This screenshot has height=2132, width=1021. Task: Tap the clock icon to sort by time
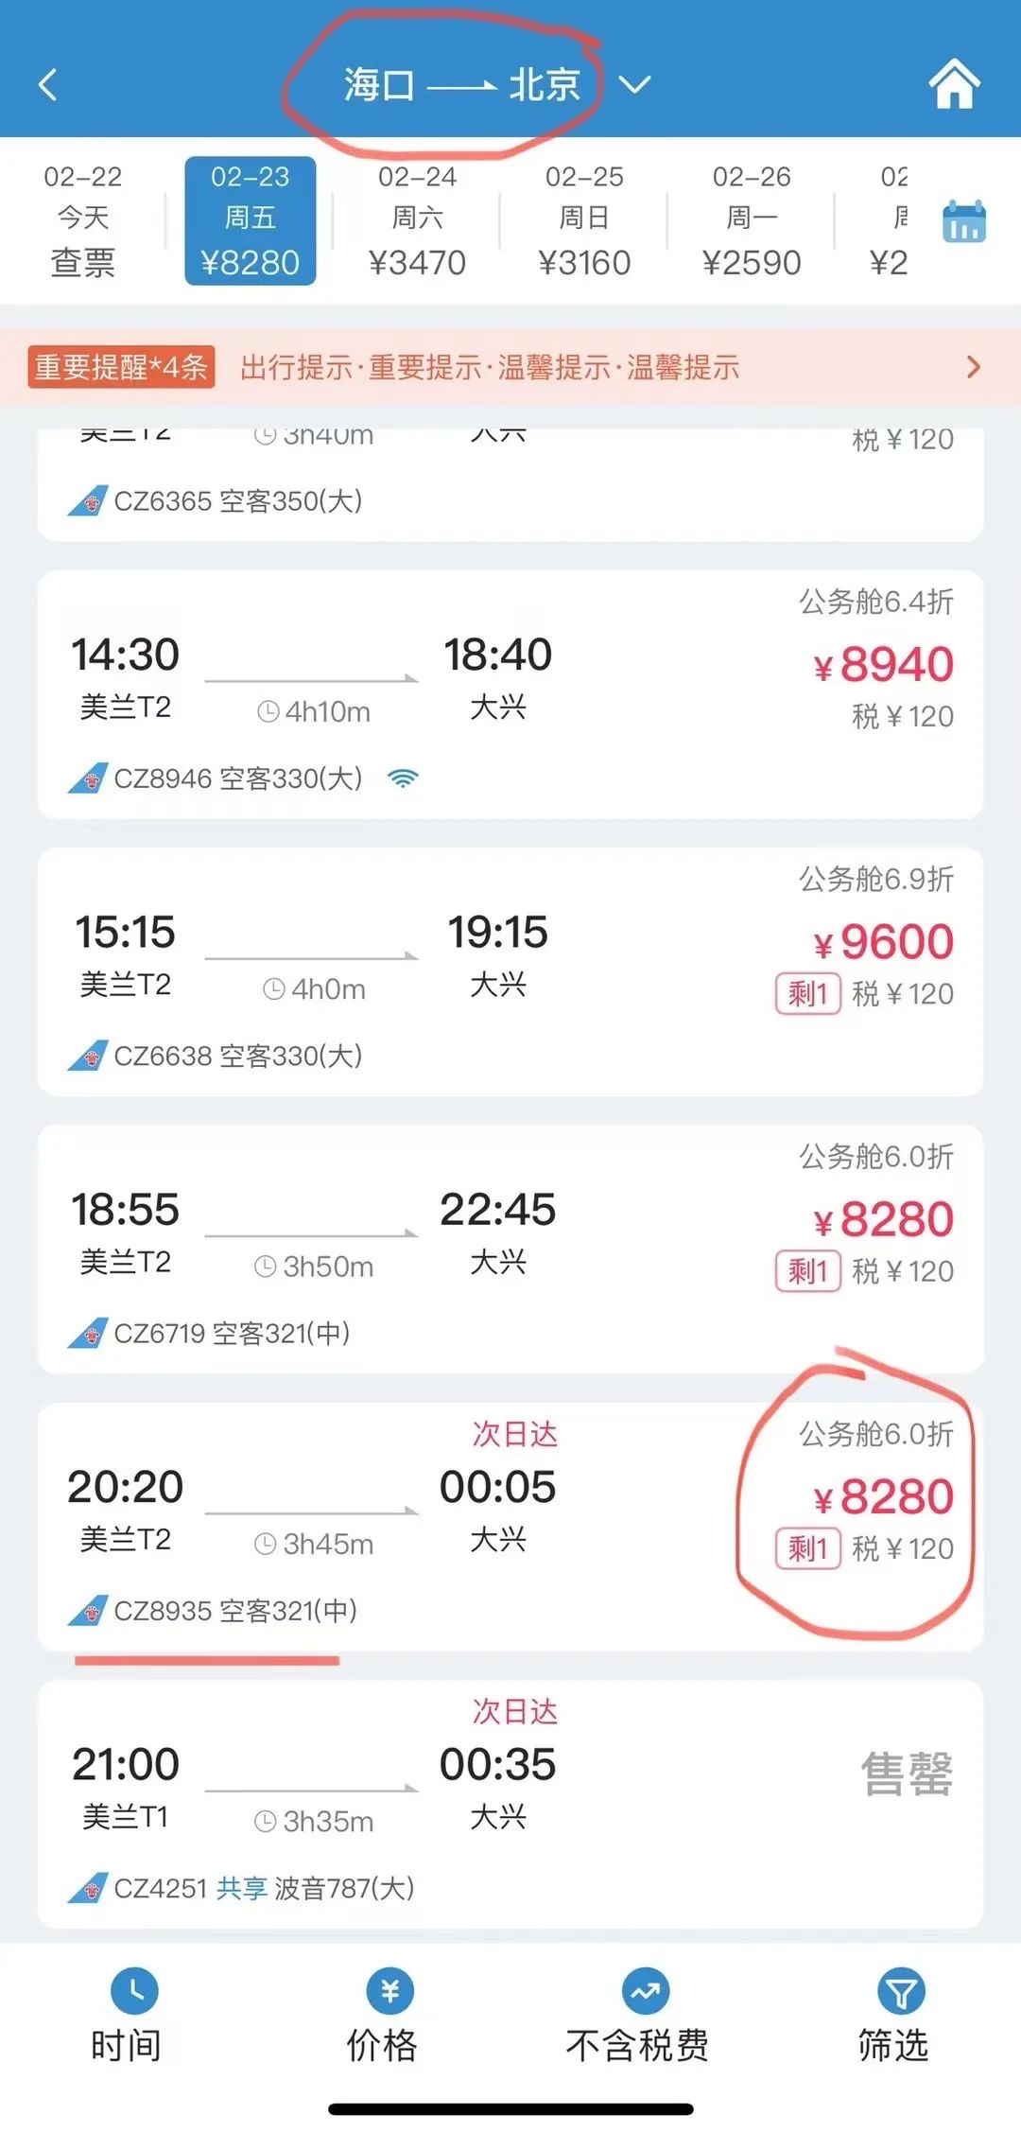pos(134,1991)
